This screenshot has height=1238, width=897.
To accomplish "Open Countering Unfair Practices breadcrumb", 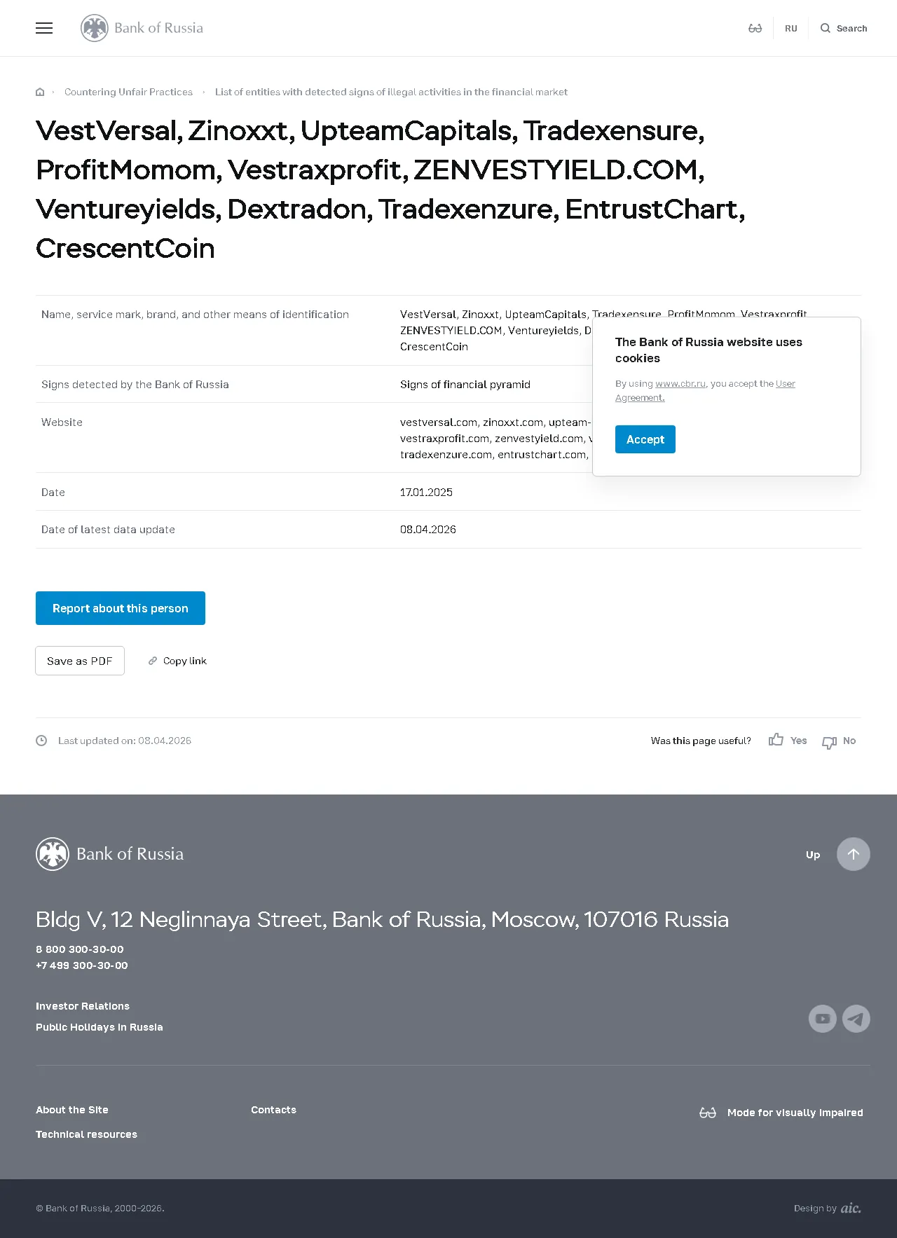I will pos(128,92).
